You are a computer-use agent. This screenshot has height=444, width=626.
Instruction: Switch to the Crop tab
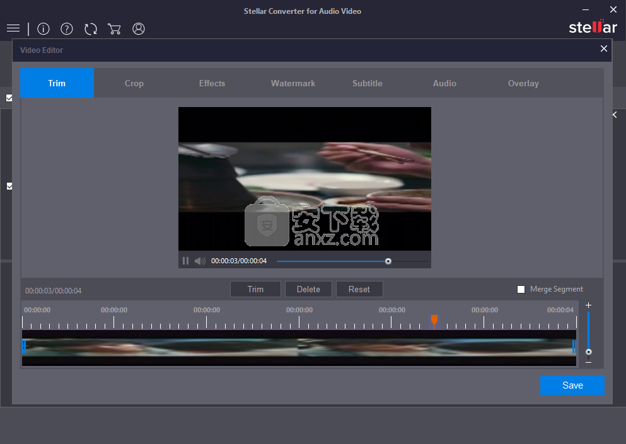pyautogui.click(x=134, y=83)
